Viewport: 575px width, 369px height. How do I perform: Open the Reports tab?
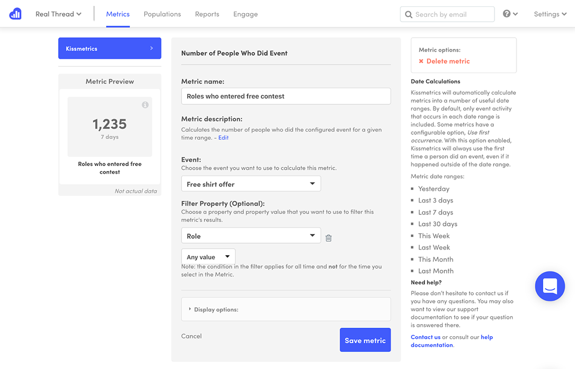click(207, 14)
